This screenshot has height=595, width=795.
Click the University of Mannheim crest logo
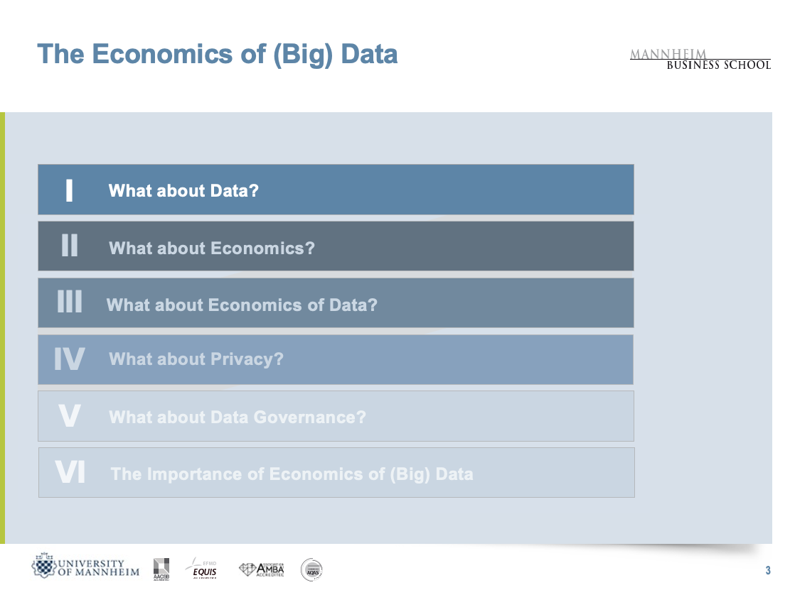(46, 567)
